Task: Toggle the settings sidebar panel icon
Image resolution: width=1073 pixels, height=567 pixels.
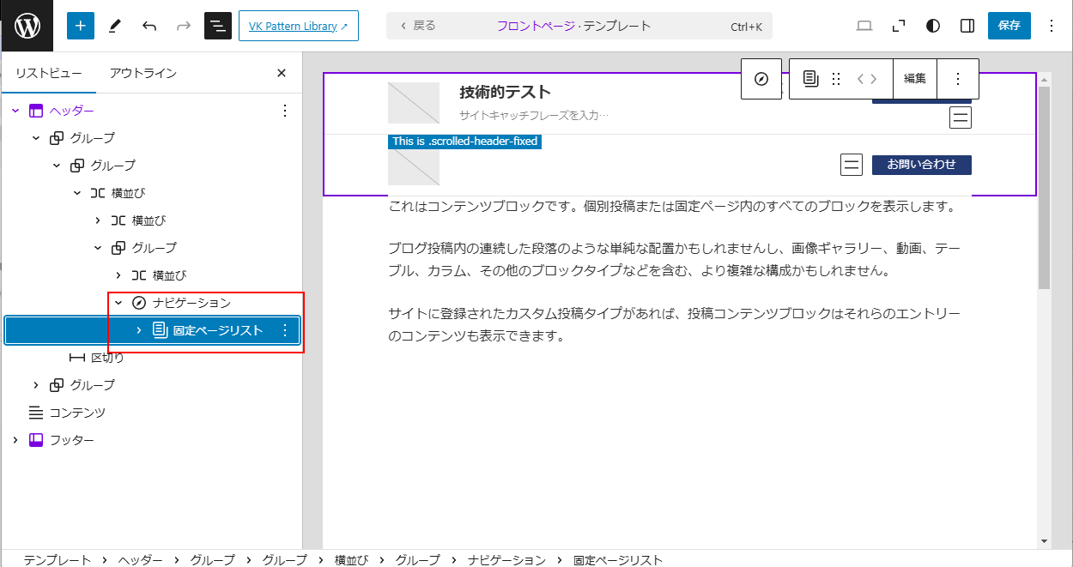Action: [967, 26]
